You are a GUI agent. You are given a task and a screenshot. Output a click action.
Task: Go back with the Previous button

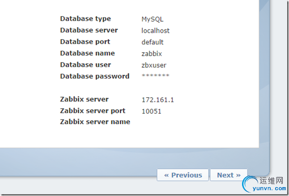183,175
